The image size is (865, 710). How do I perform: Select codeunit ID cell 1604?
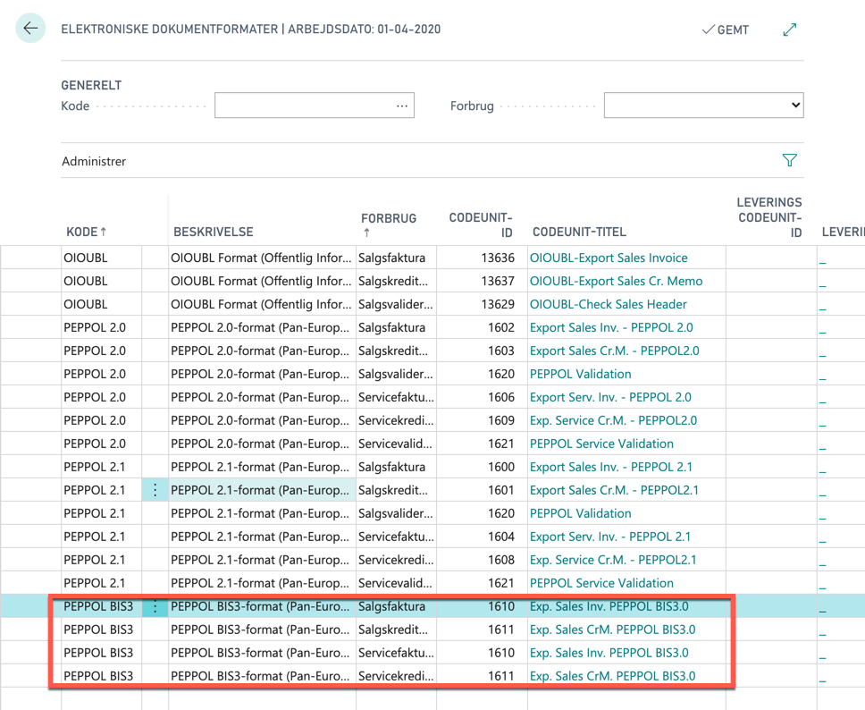pyautogui.click(x=482, y=537)
